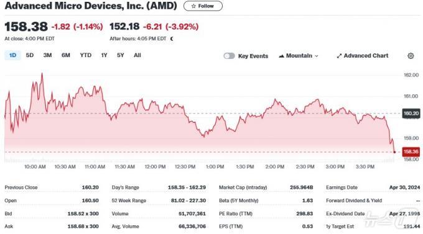Click the -6.21 (-3.92%) change value
423x234 pixels.
click(x=171, y=27)
